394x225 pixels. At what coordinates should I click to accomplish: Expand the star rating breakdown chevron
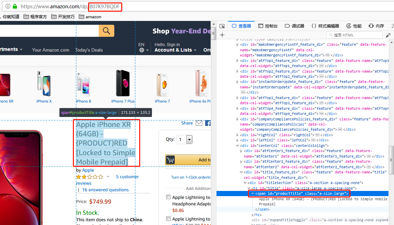click(108, 177)
